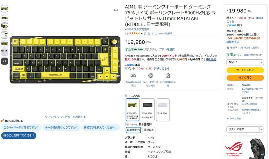Open the 数量 quantity dropdown

245,62
